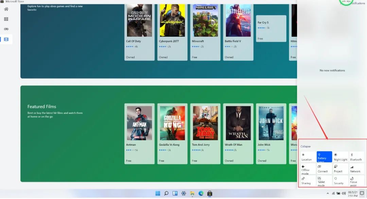
Task: Click the "Free" label on Antman card
Action: point(129,161)
